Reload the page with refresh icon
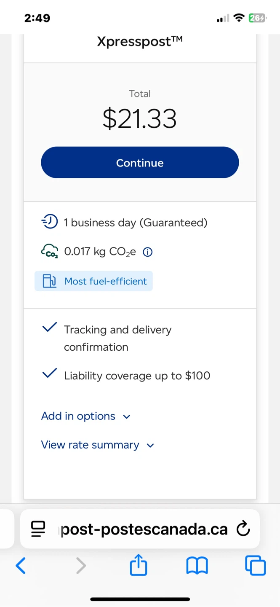The width and height of the screenshot is (280, 607). tap(243, 529)
